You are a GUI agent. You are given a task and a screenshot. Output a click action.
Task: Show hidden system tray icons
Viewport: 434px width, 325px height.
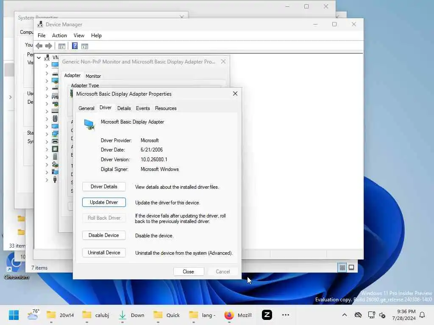pyautogui.click(x=344, y=315)
